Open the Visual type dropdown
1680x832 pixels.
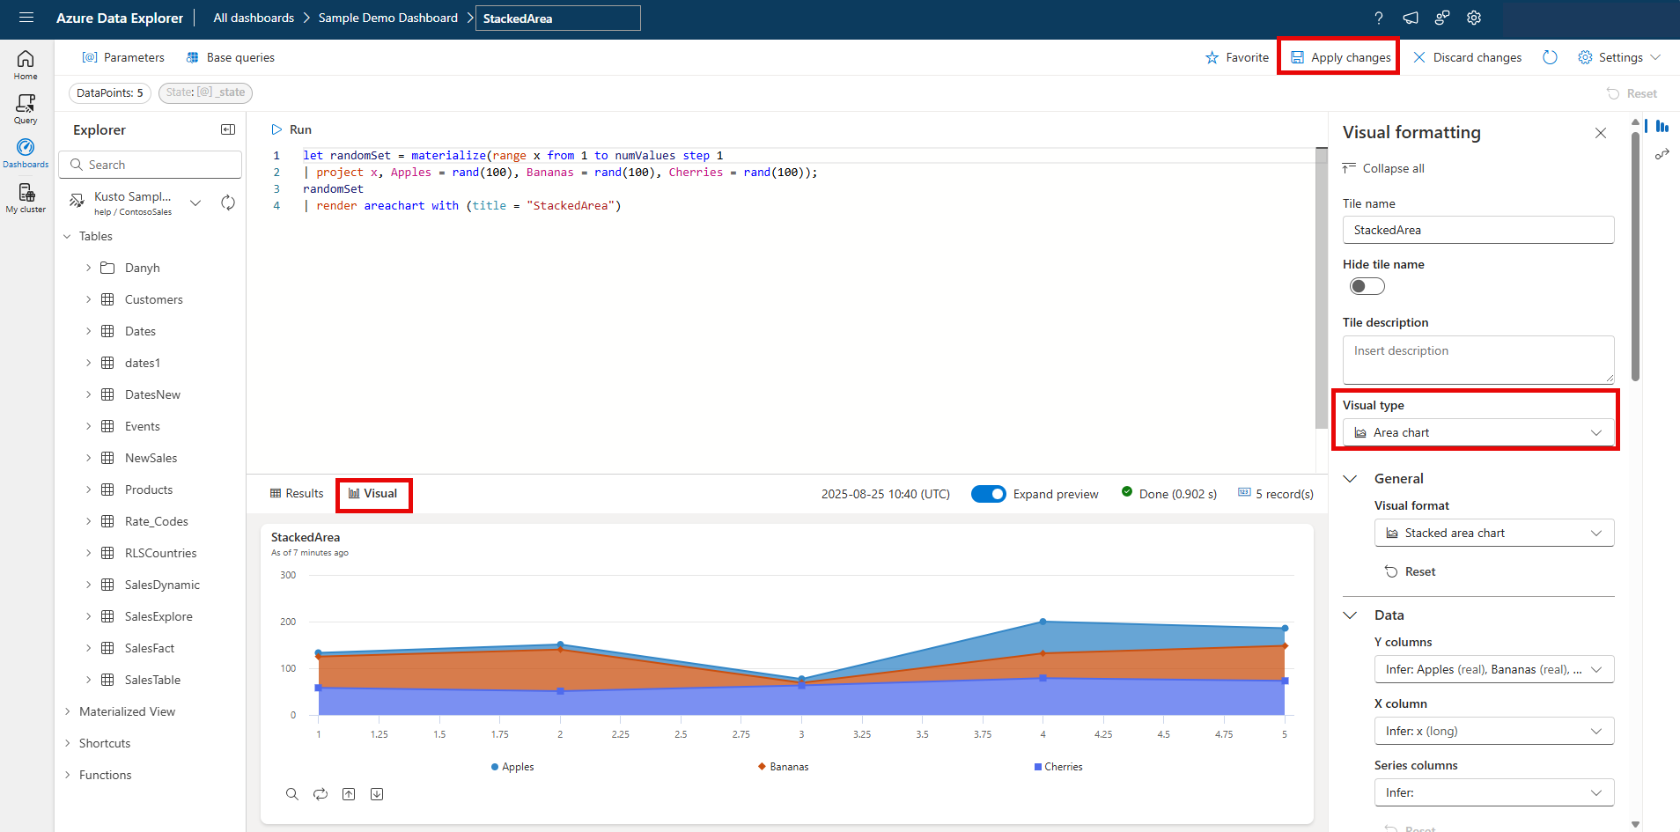click(1477, 432)
